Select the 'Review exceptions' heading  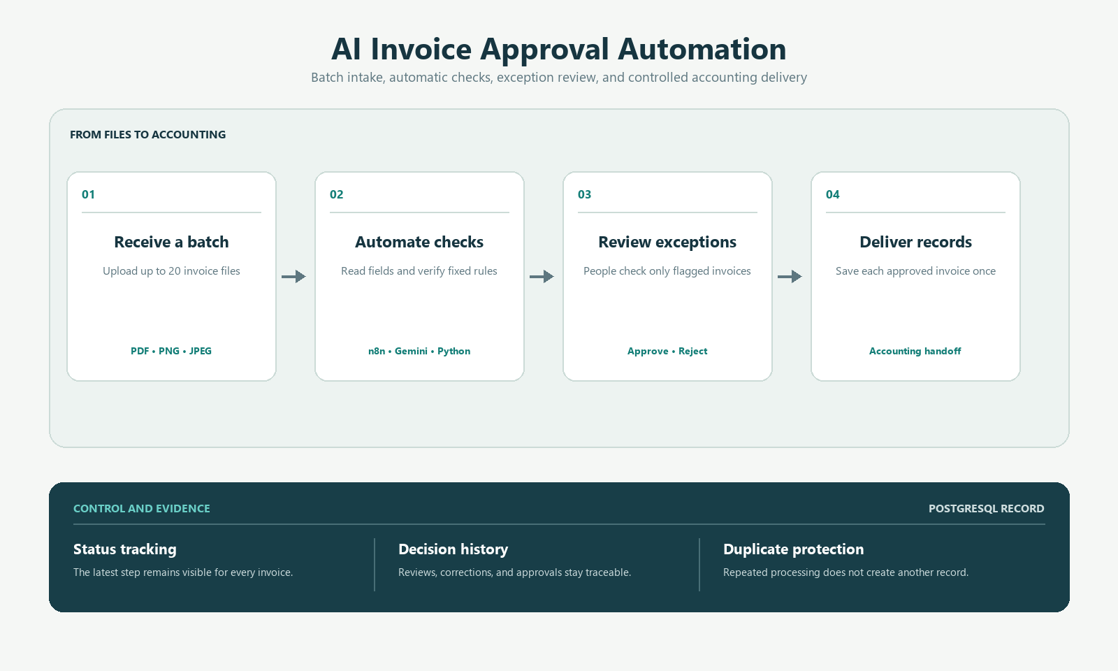click(x=667, y=242)
